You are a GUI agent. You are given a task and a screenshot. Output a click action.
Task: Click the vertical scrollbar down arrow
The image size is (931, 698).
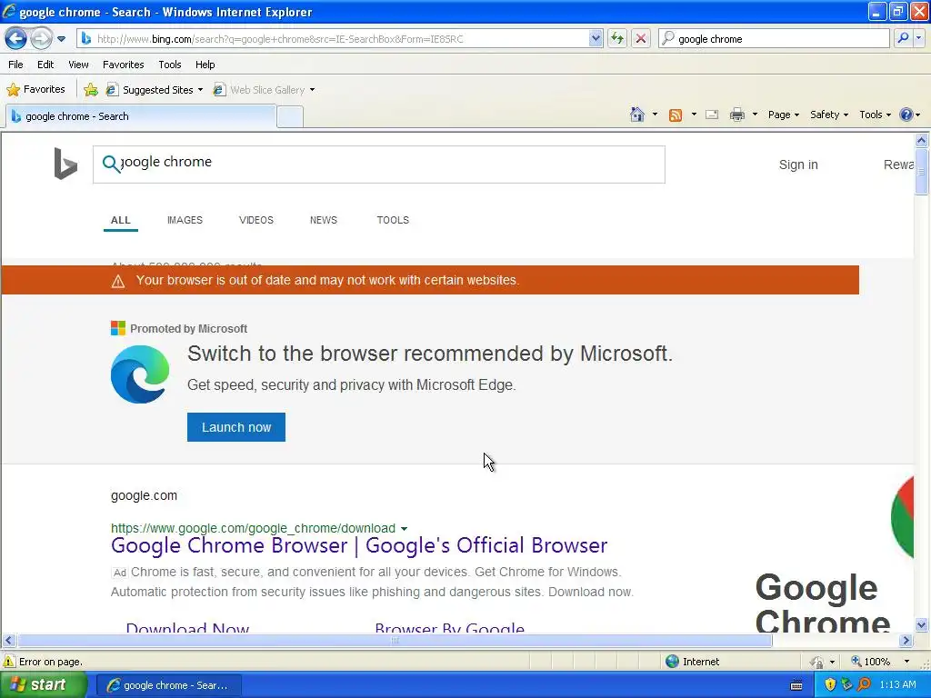tap(922, 624)
